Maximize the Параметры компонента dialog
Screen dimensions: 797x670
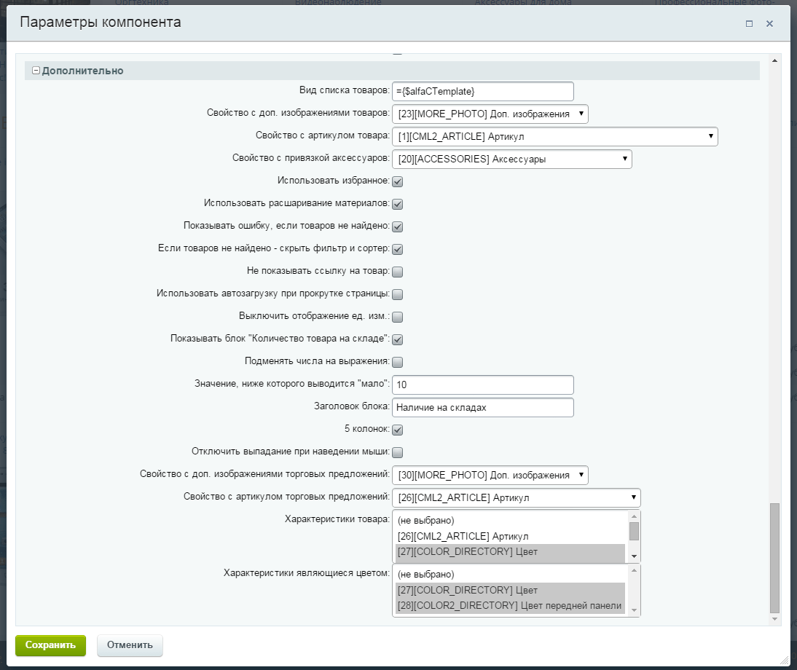click(x=749, y=23)
